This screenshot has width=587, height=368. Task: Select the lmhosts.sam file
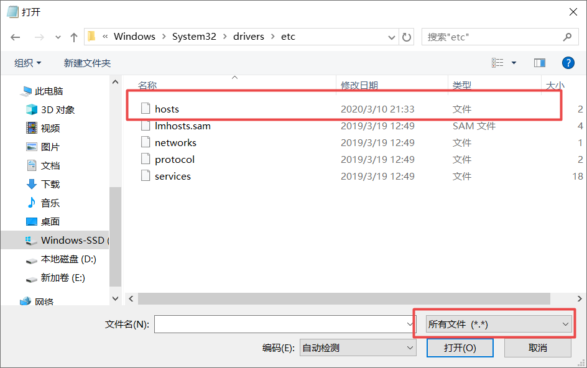tap(183, 126)
